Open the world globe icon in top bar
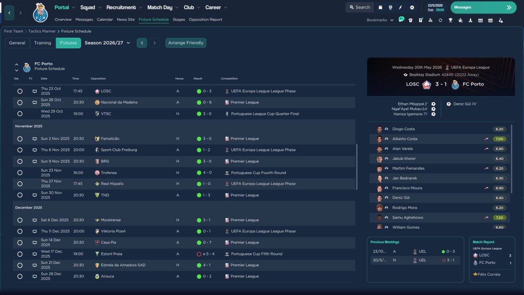Image resolution: width=524 pixels, height=295 pixels. click(x=391, y=7)
